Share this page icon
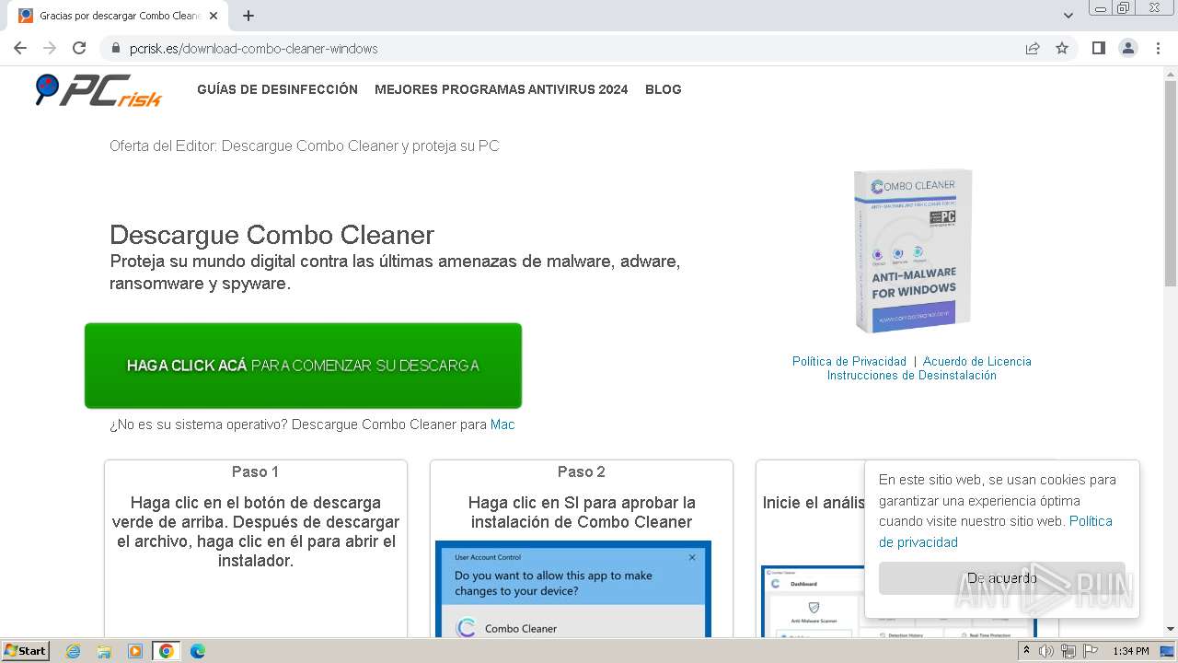The image size is (1178, 663). 1033,49
